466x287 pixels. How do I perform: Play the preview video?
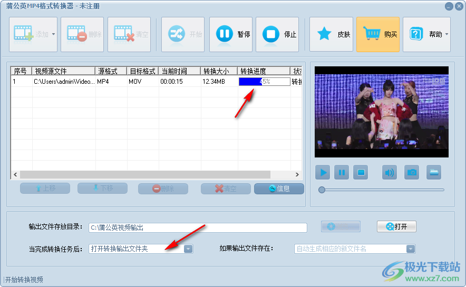coord(323,172)
